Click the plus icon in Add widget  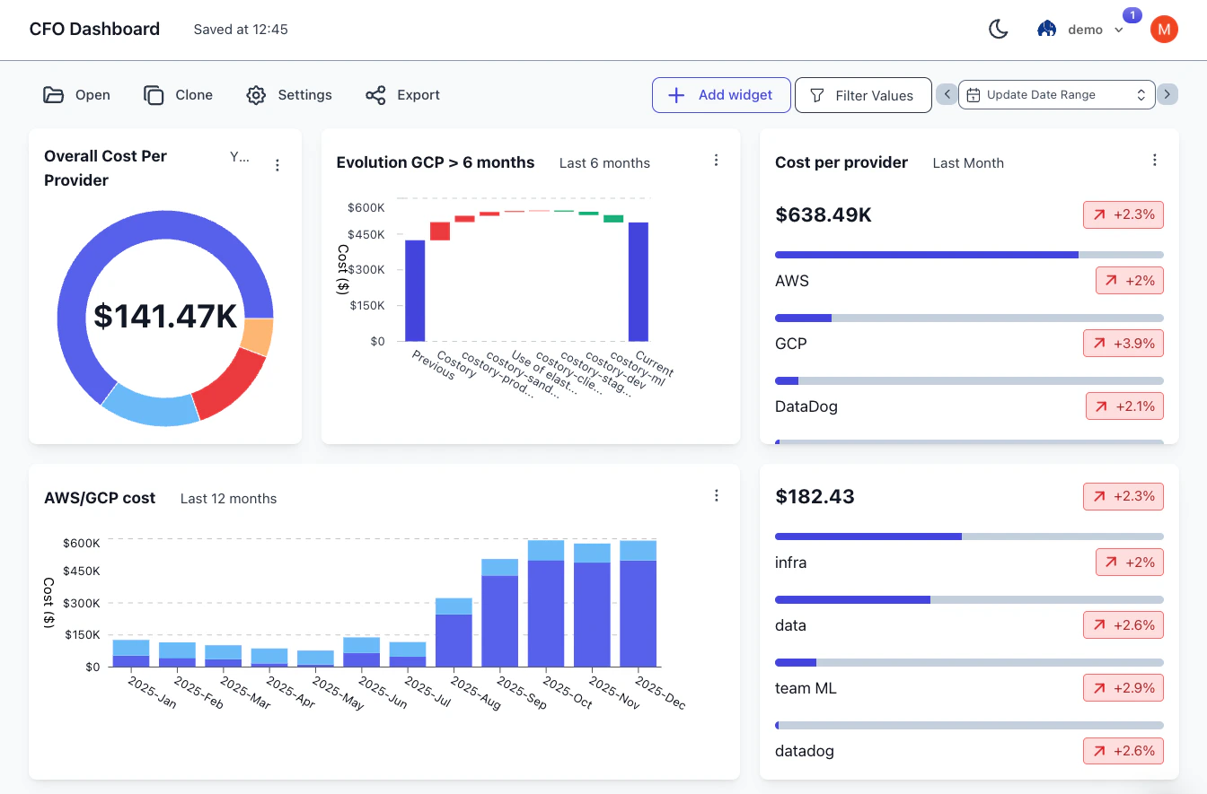[675, 95]
